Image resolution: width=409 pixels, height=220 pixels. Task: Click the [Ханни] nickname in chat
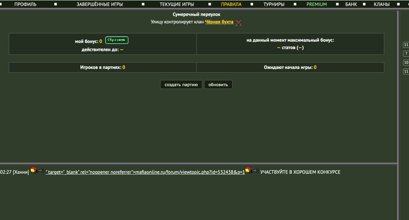[21, 172]
